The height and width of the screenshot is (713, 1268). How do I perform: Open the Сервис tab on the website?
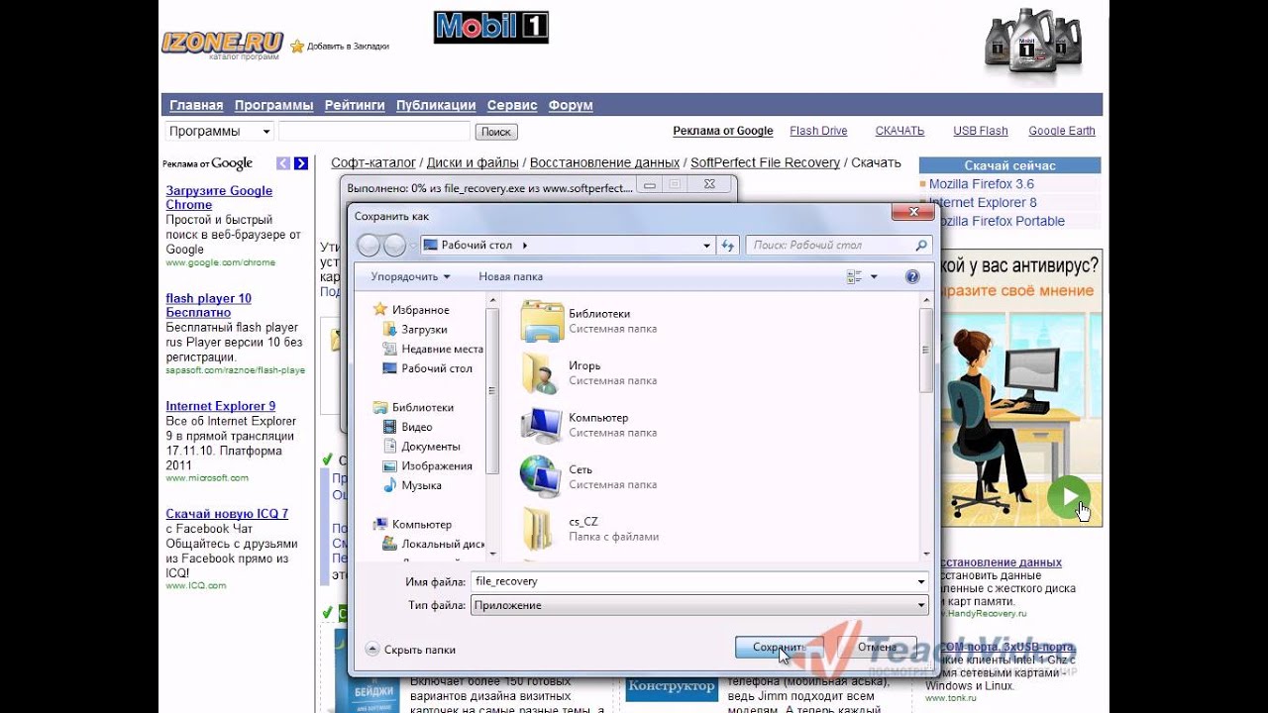point(512,105)
